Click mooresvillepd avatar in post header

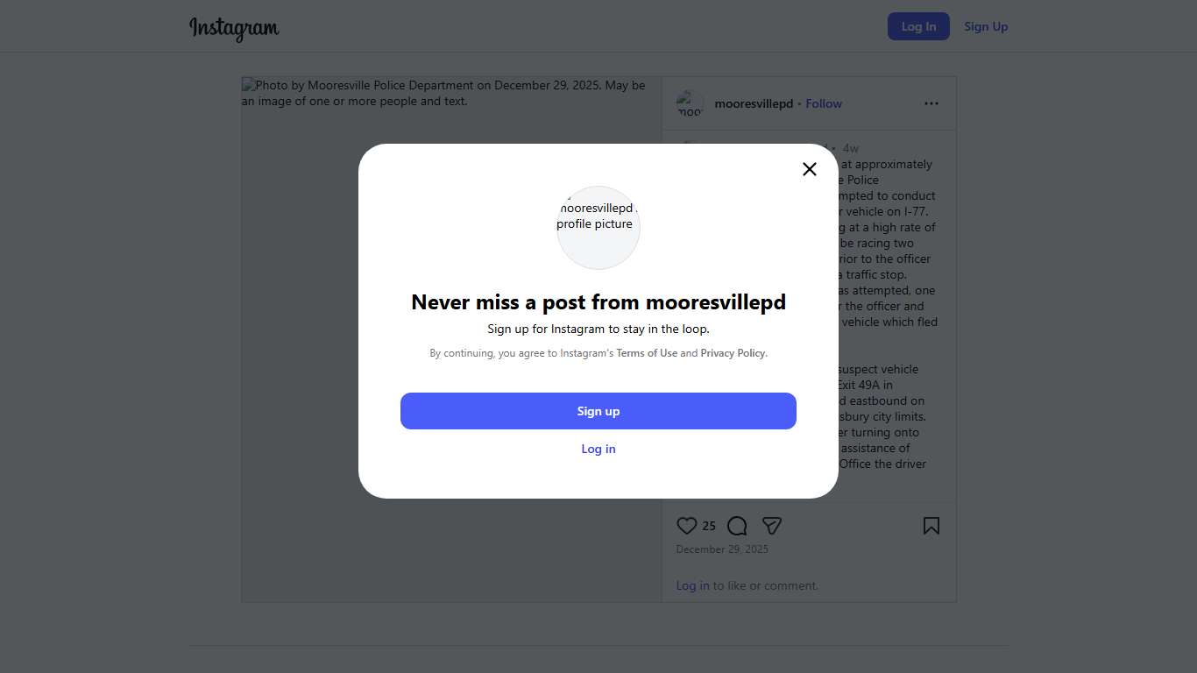coord(690,103)
